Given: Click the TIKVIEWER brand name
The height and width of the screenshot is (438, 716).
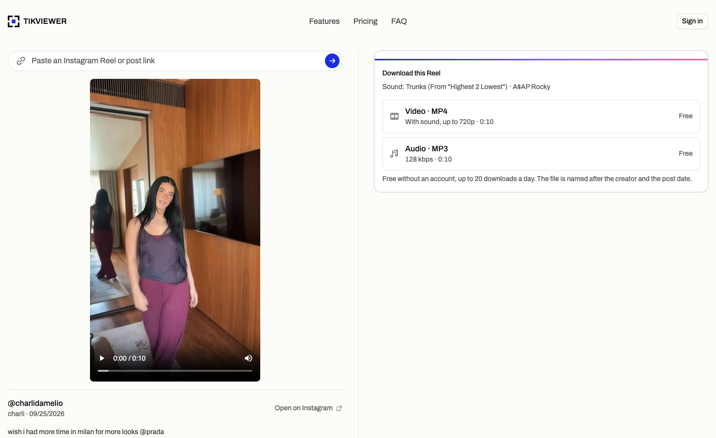Looking at the screenshot, I should coord(45,21).
